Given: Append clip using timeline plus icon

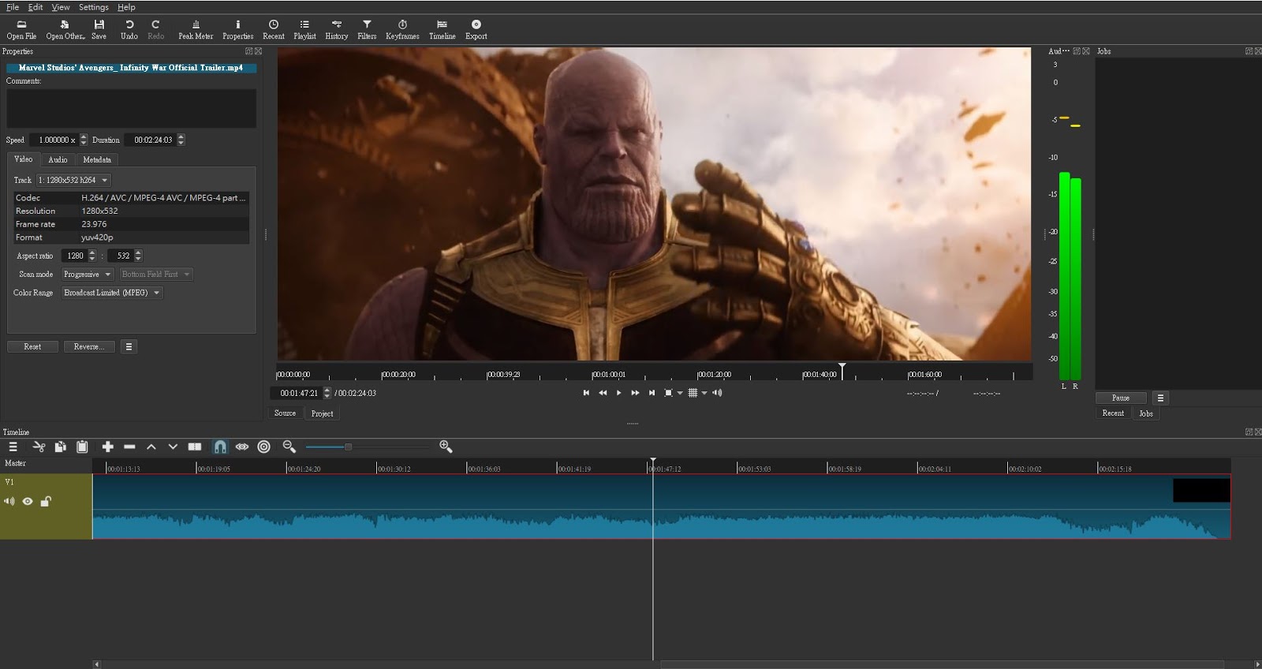Looking at the screenshot, I should (108, 447).
